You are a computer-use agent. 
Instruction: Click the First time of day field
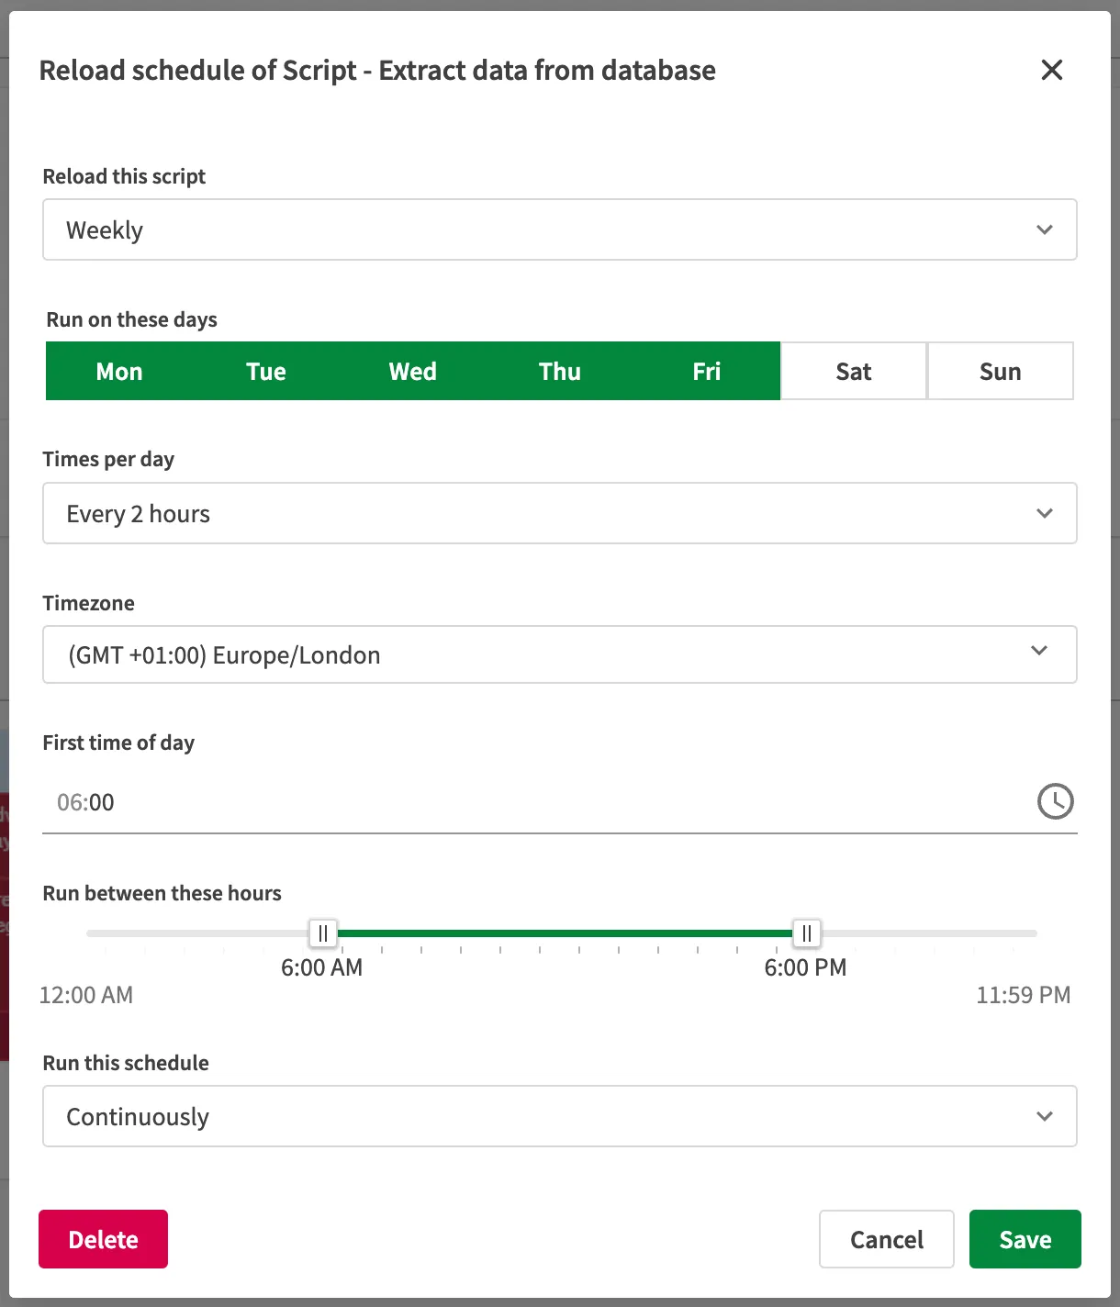pos(367,801)
